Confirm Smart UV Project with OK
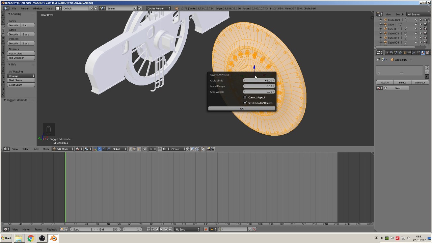 click(x=242, y=109)
